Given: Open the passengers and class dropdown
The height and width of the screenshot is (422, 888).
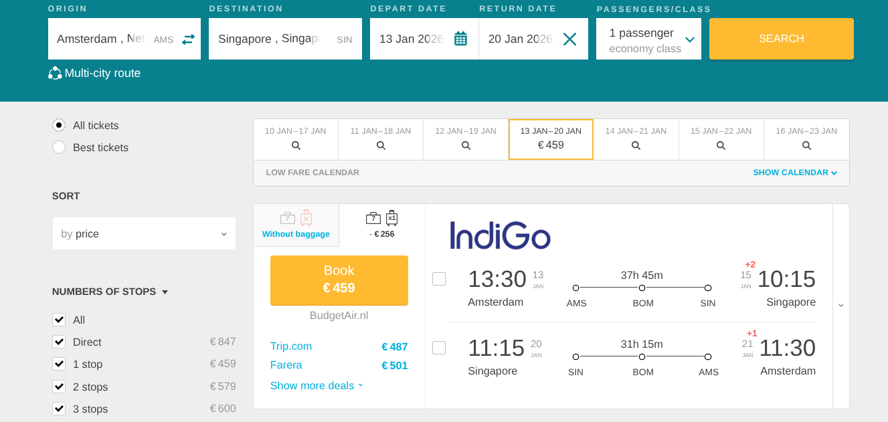Looking at the screenshot, I should point(648,39).
